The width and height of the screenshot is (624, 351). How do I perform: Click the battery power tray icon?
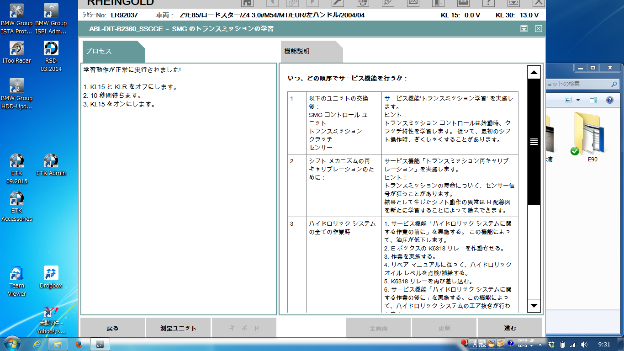563,344
